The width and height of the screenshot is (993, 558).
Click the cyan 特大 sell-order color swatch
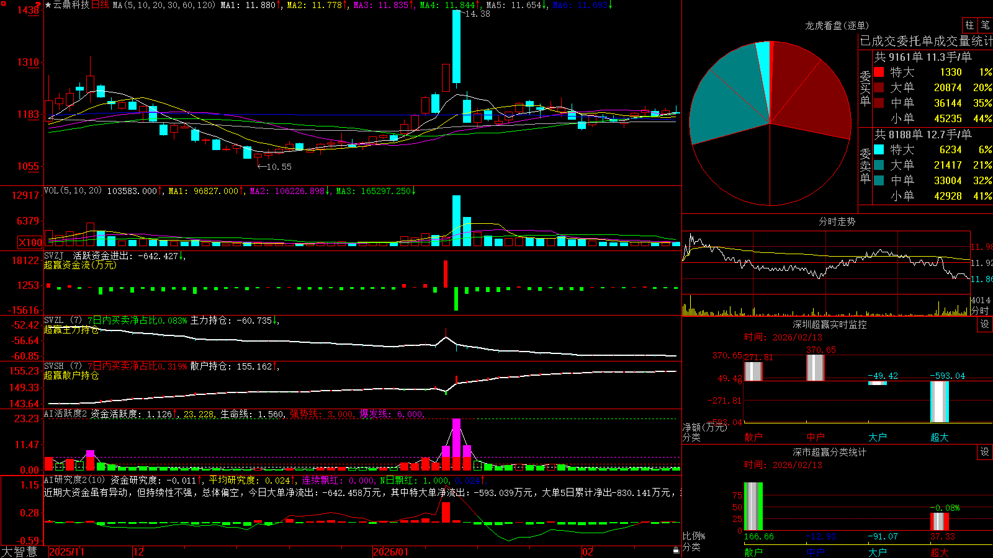(879, 149)
